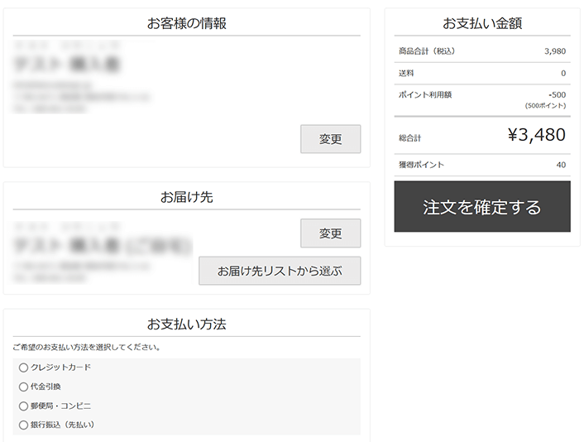Choose 郵便局・コンビニ payment radio button
584x442 pixels.
coord(23,406)
